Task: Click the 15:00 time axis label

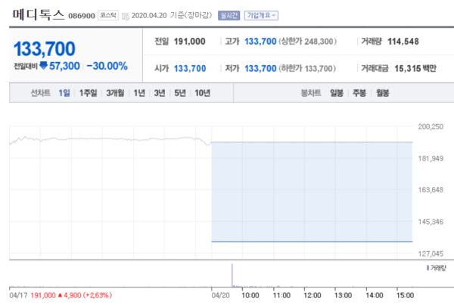Action: [405, 296]
